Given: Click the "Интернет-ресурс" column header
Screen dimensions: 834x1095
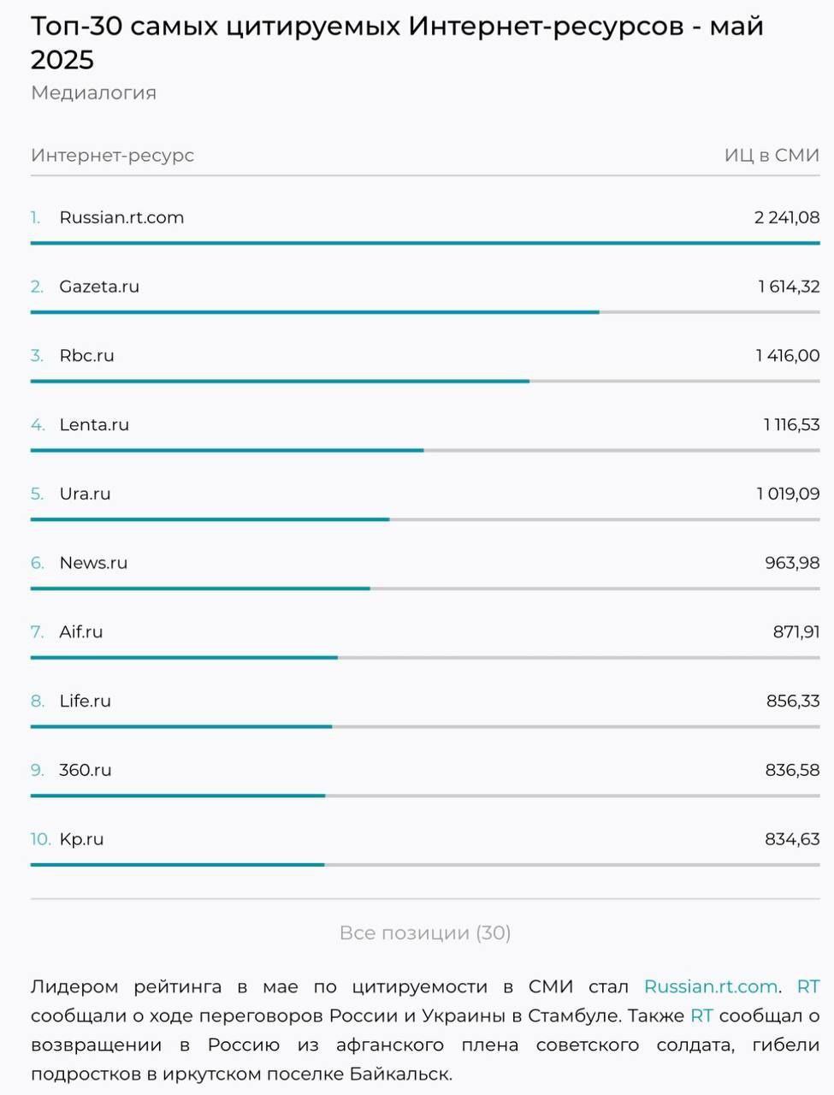Looking at the screenshot, I should (112, 155).
